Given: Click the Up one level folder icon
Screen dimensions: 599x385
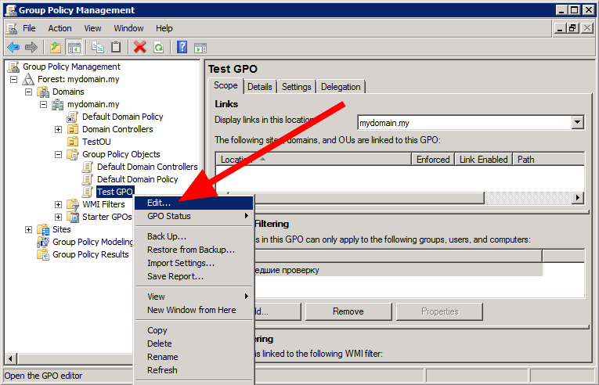Looking at the screenshot, I should click(x=56, y=47).
